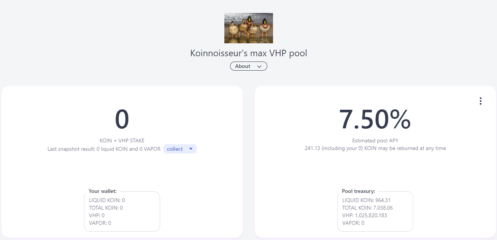Click wallet TOTAL KOIN: 0 line
497x240 pixels.
[106, 208]
